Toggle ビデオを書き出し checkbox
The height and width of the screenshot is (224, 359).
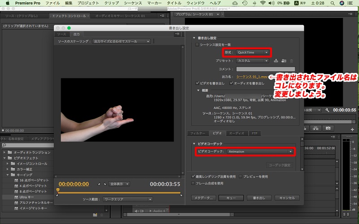click(198, 83)
